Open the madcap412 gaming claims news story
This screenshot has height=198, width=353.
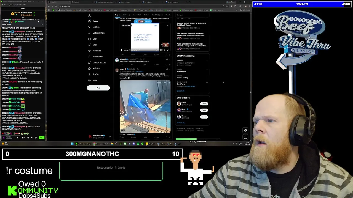click(x=192, y=46)
